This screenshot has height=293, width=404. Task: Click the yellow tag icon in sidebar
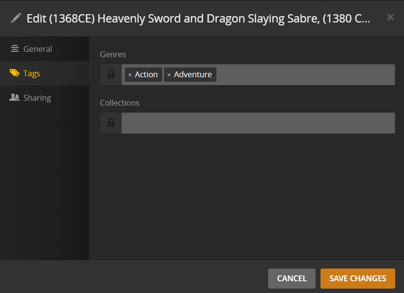(x=15, y=73)
